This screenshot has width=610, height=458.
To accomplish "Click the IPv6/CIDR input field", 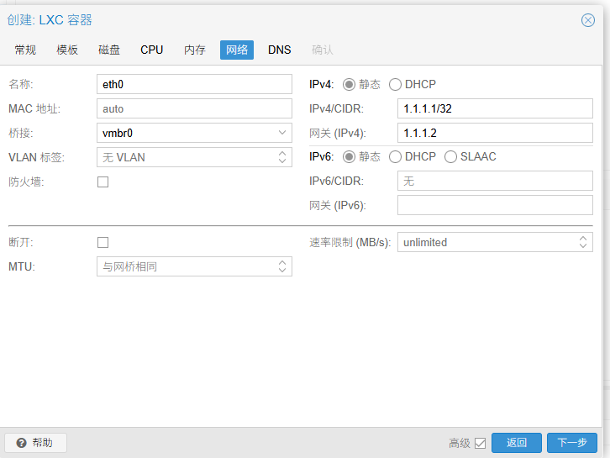I will 495,181.
